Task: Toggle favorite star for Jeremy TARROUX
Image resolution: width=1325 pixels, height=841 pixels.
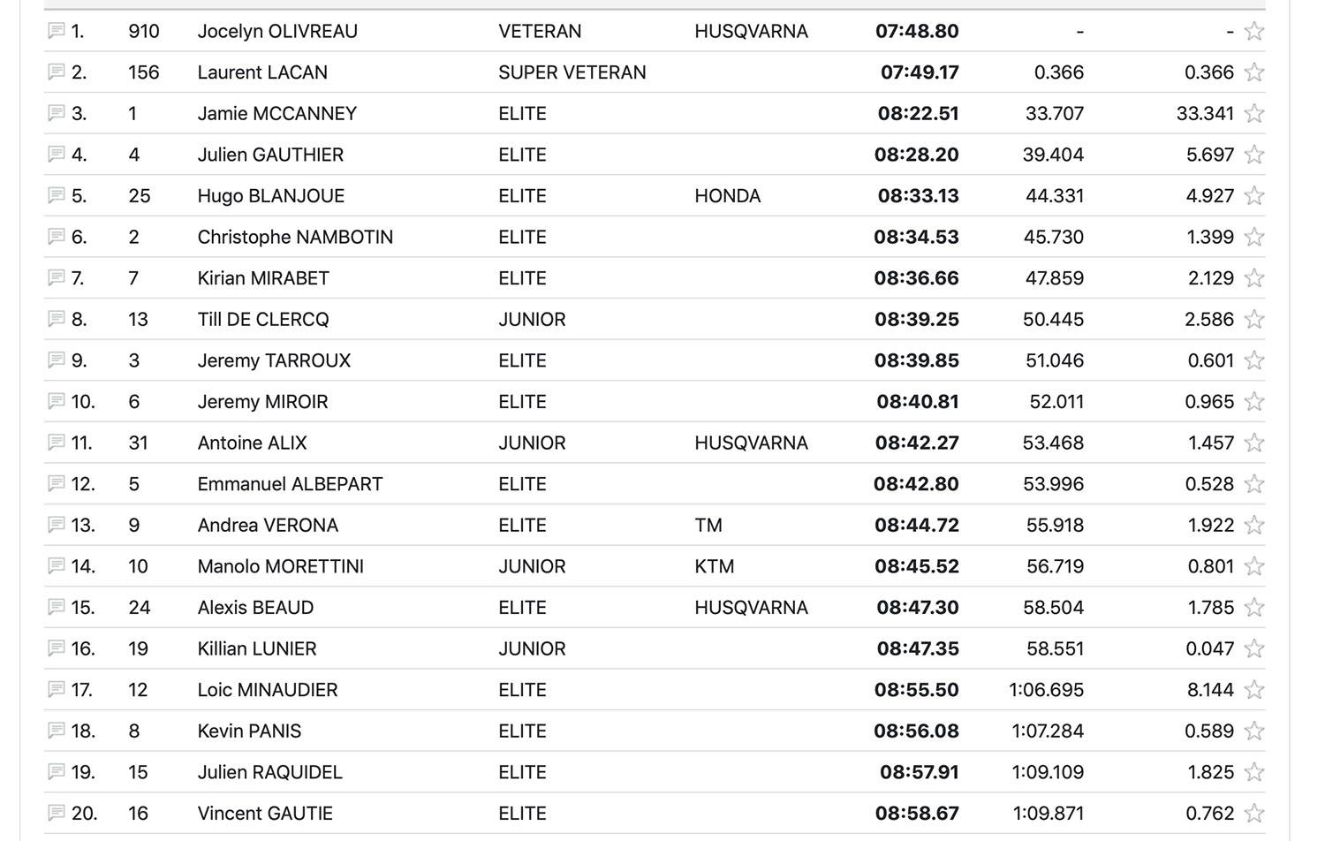Action: tap(1253, 360)
